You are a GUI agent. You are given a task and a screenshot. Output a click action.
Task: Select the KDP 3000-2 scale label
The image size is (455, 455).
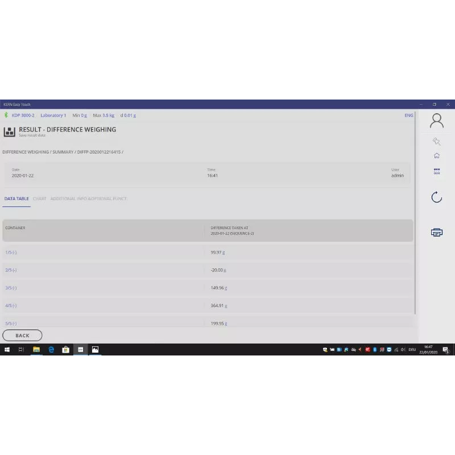[x=23, y=115]
